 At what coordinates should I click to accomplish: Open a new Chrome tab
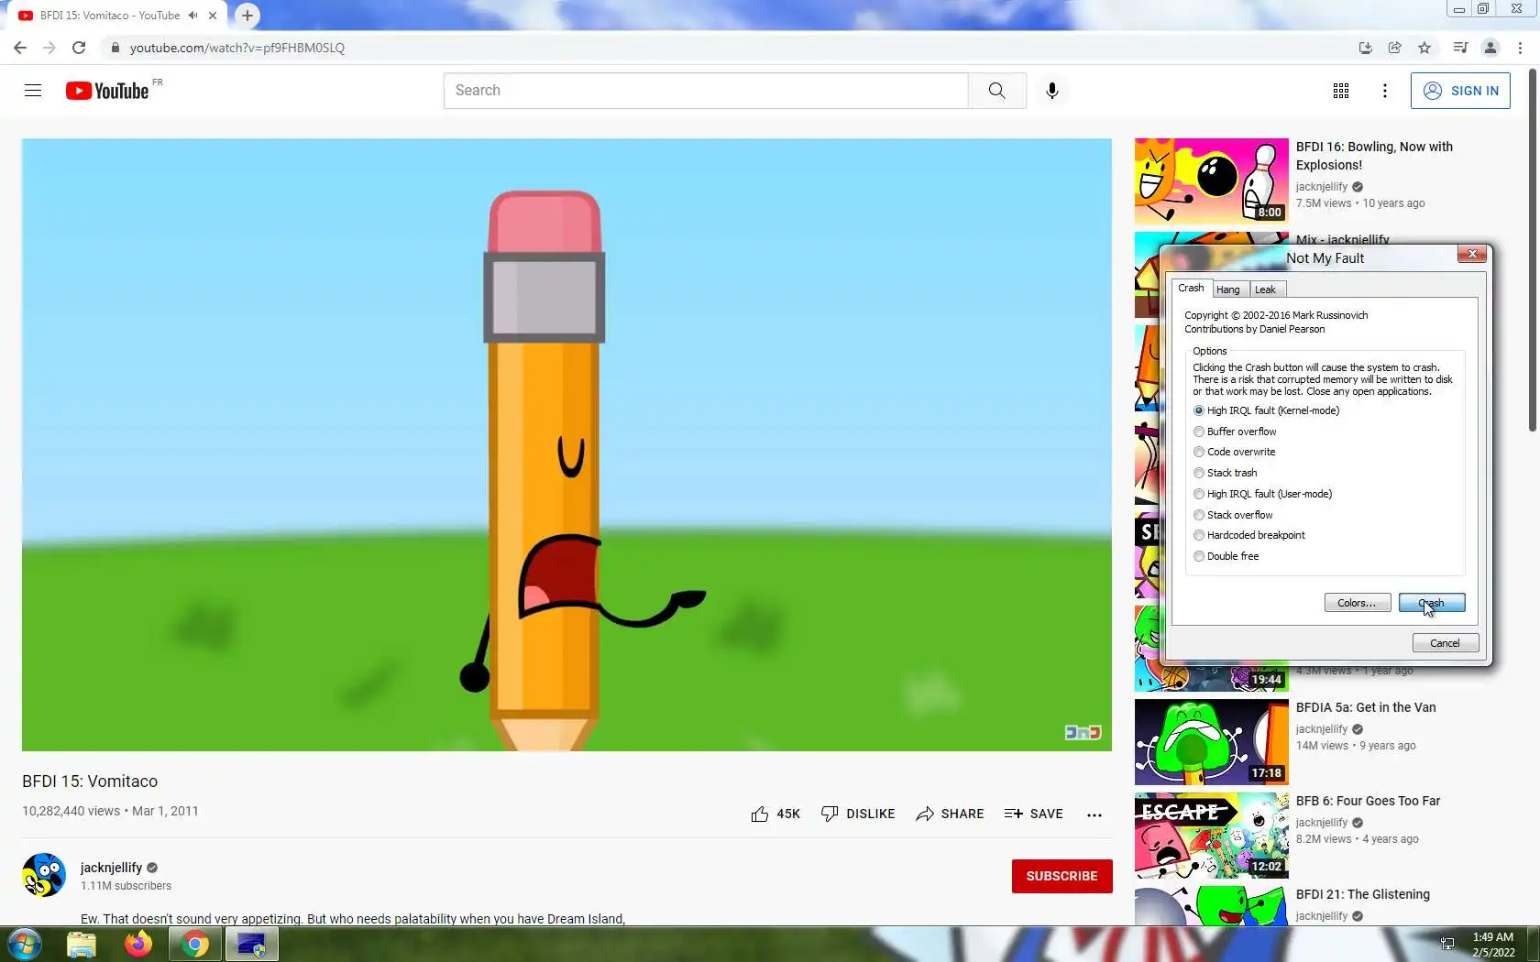pyautogui.click(x=247, y=16)
